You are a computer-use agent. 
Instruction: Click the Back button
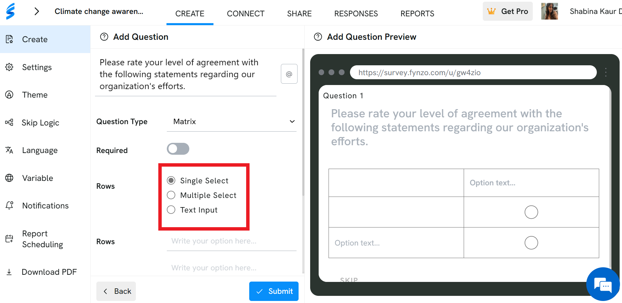point(116,291)
